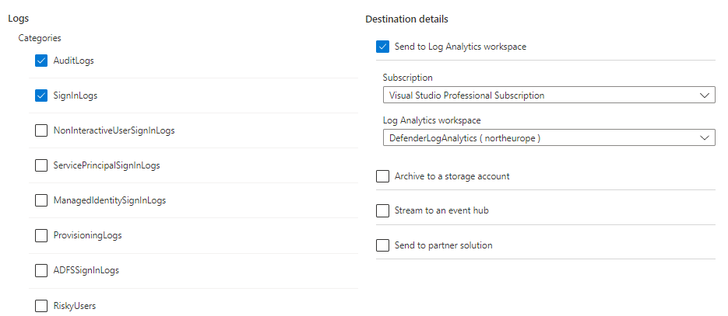Uncheck Send to Log Analytics workspace
Screen dimensions: 728x316
(382, 47)
